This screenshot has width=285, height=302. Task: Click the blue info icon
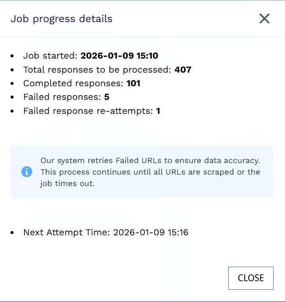click(x=27, y=172)
